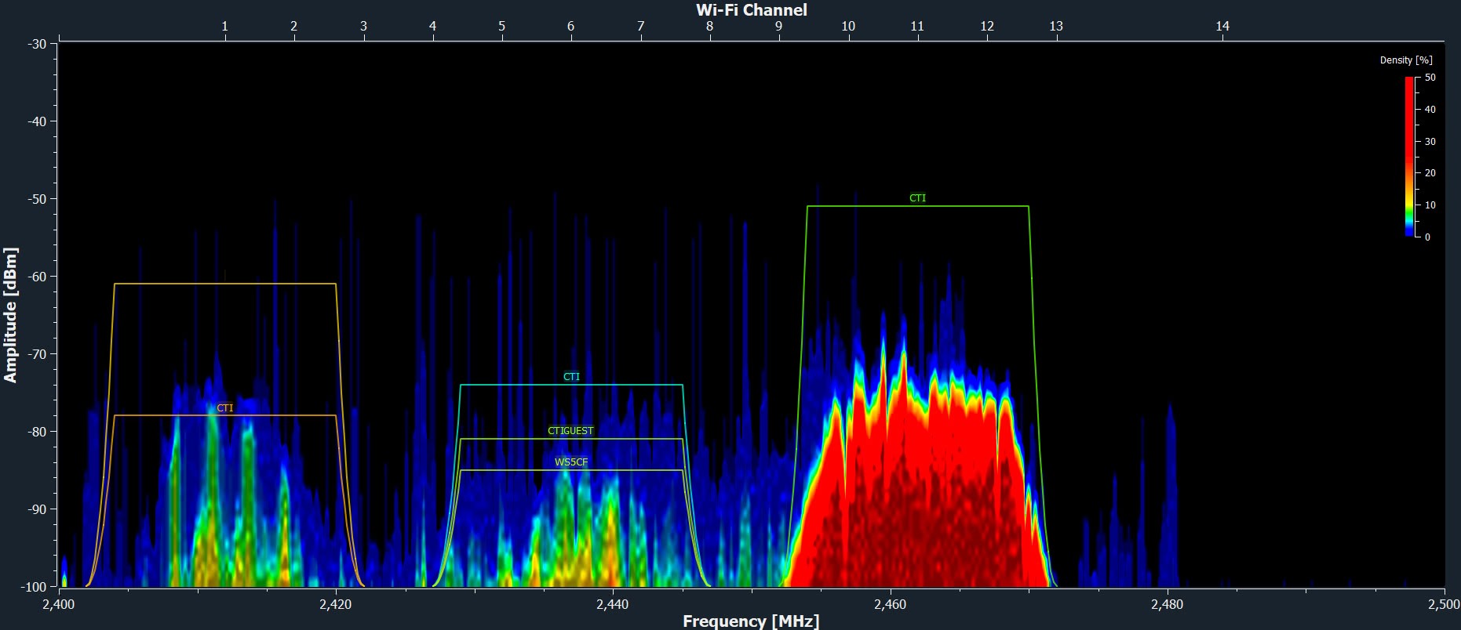
Task: Click Wi-Fi channel 11 tick label
Action: 917,26
